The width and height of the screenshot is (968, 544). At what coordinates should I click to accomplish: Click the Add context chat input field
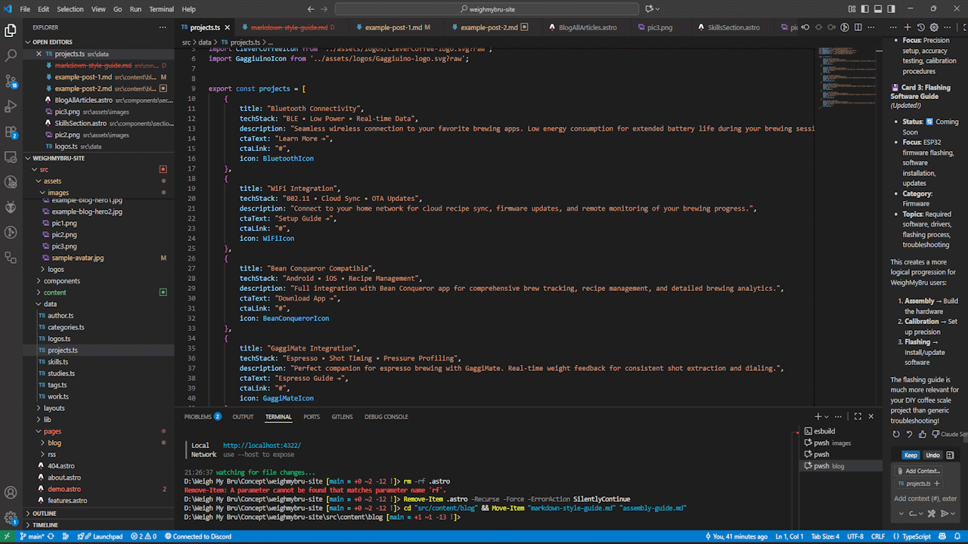pyautogui.click(x=925, y=499)
